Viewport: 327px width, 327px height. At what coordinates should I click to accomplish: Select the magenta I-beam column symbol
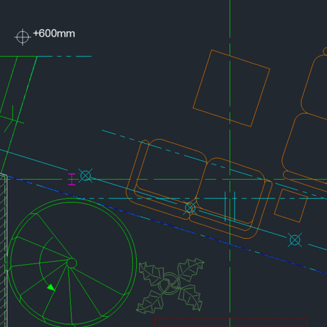(x=71, y=179)
